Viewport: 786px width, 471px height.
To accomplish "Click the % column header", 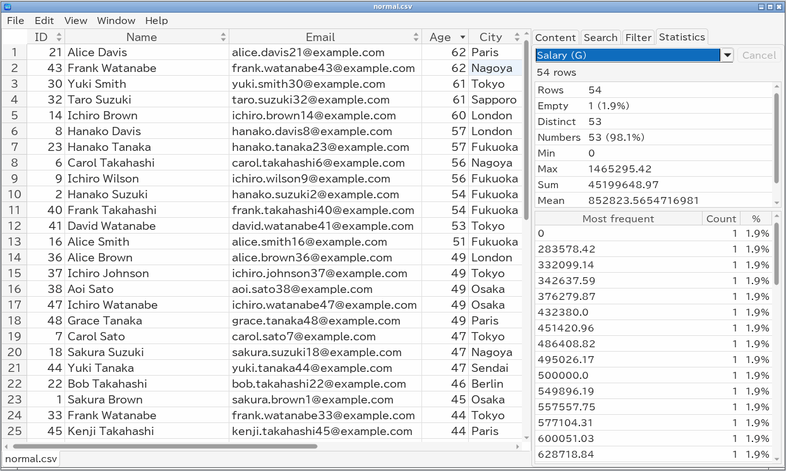I will click(x=756, y=219).
